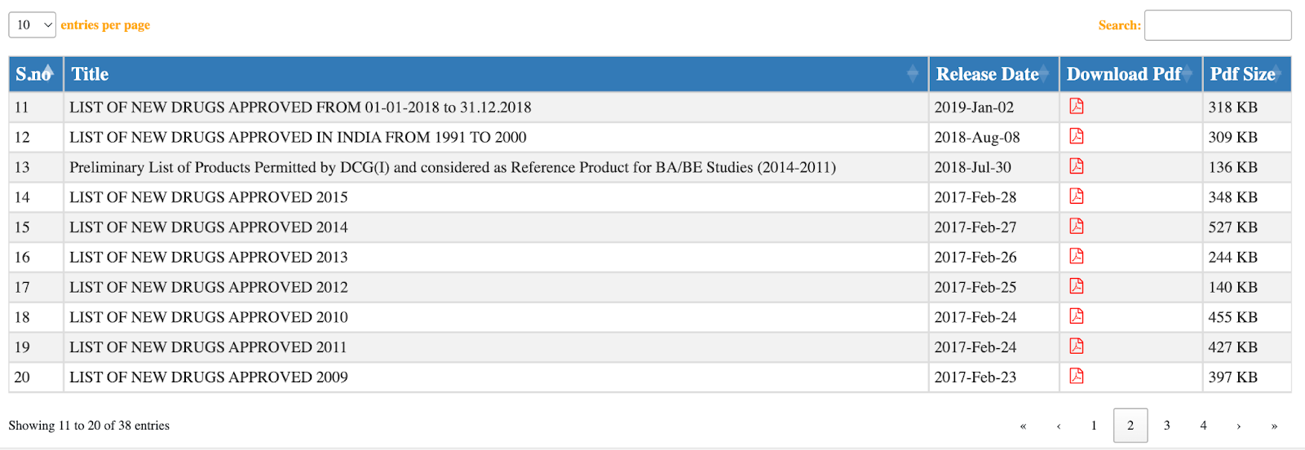
Task: Click release date '2017-Feb-28'
Action: click(x=975, y=197)
